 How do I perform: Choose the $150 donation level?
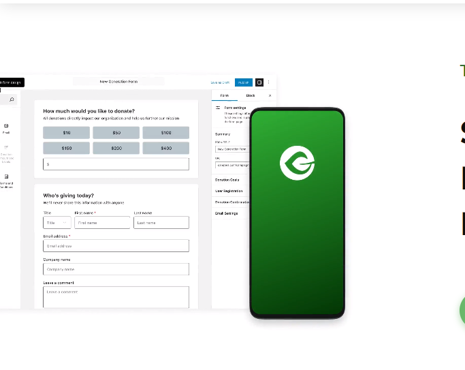(67, 148)
